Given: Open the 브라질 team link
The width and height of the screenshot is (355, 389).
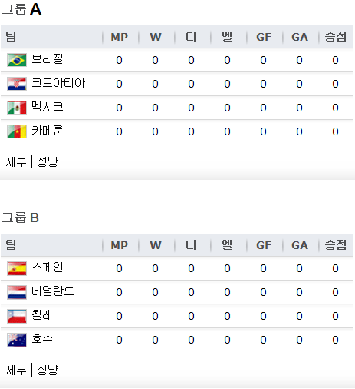Looking at the screenshot, I should coord(47,59).
